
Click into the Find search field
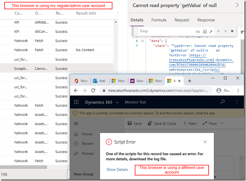coord(166,31)
